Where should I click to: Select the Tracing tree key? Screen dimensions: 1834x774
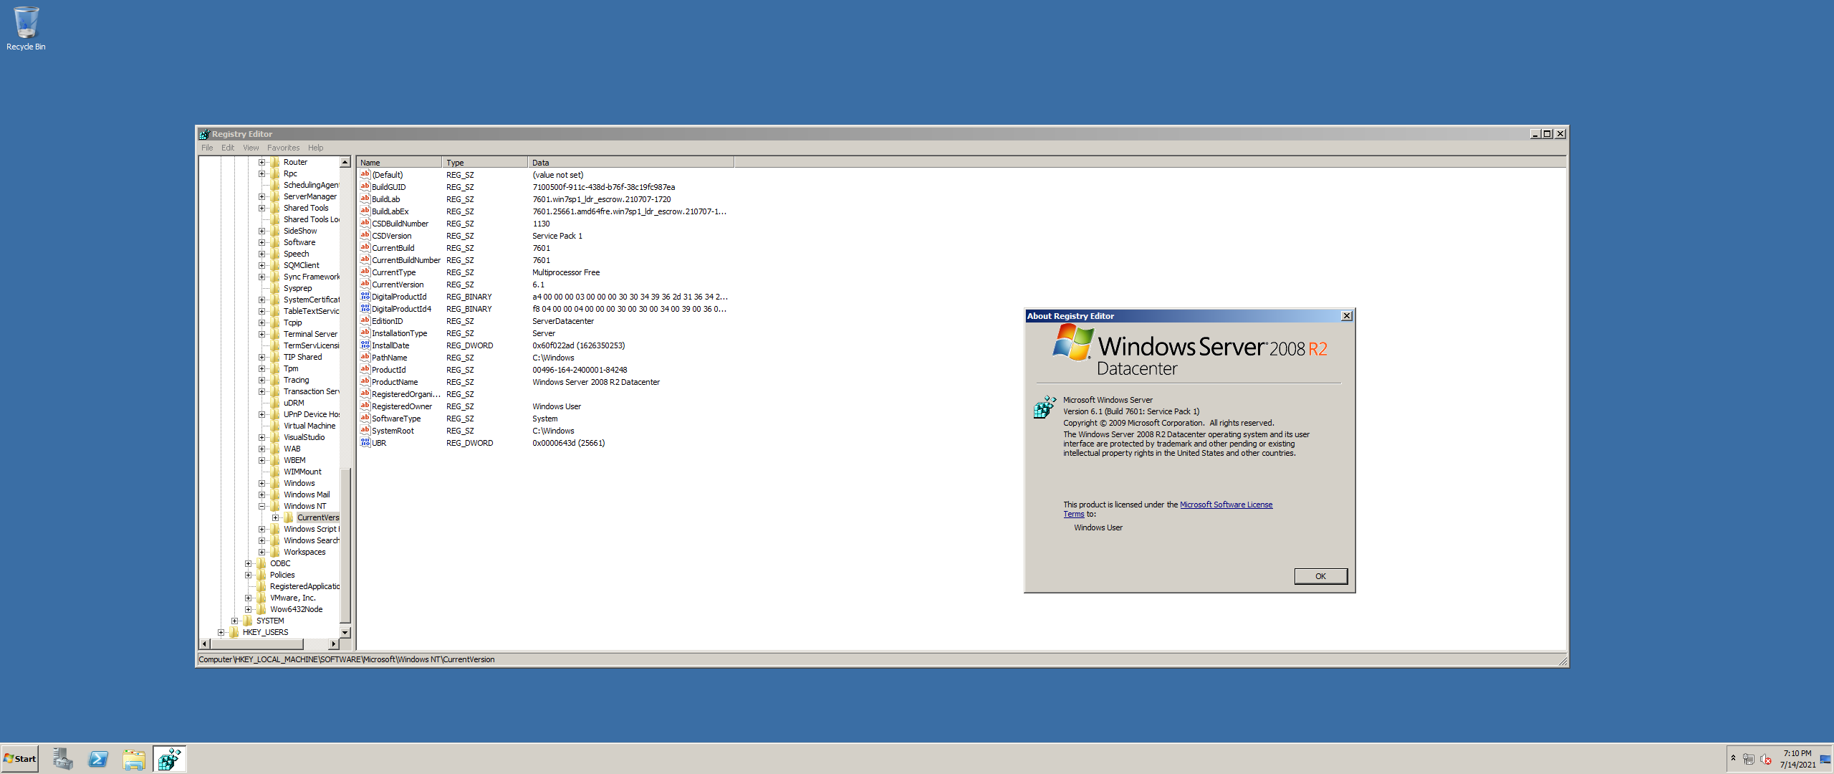click(296, 380)
